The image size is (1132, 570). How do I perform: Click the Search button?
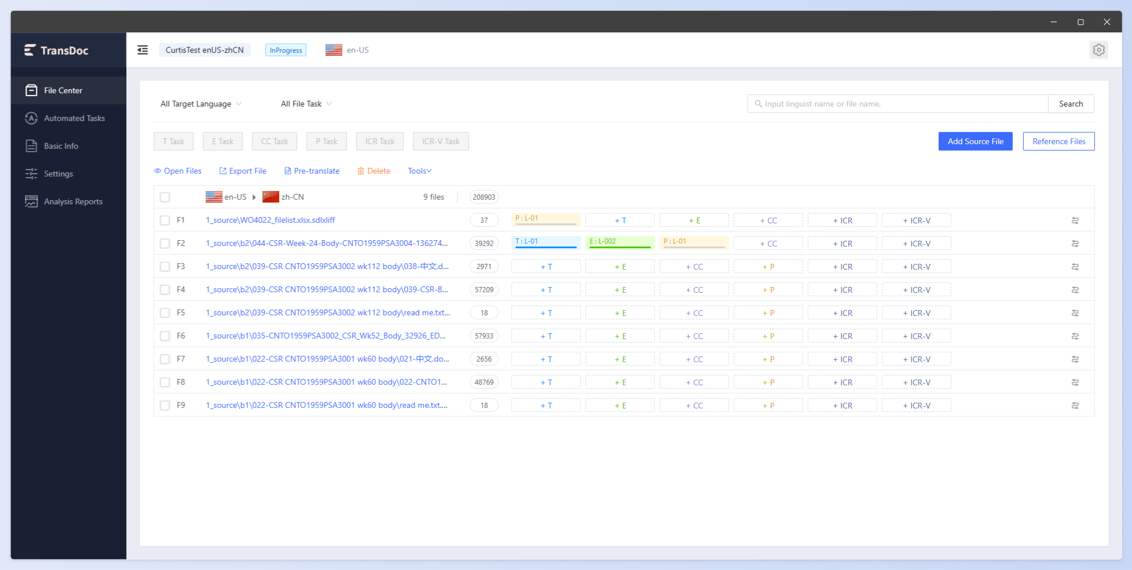click(1071, 104)
